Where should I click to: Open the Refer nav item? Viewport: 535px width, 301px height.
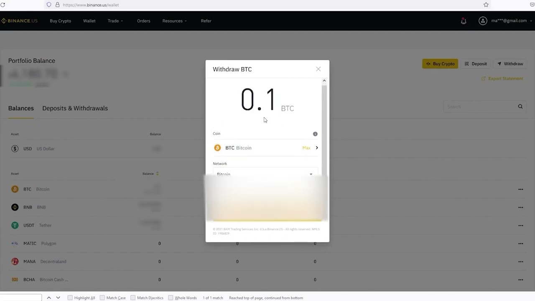(x=206, y=21)
